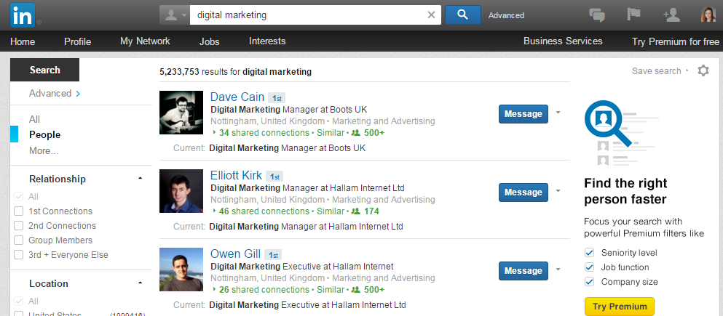The image size is (723, 316).
Task: Collapse the Relationship filter section
Action: click(141, 179)
